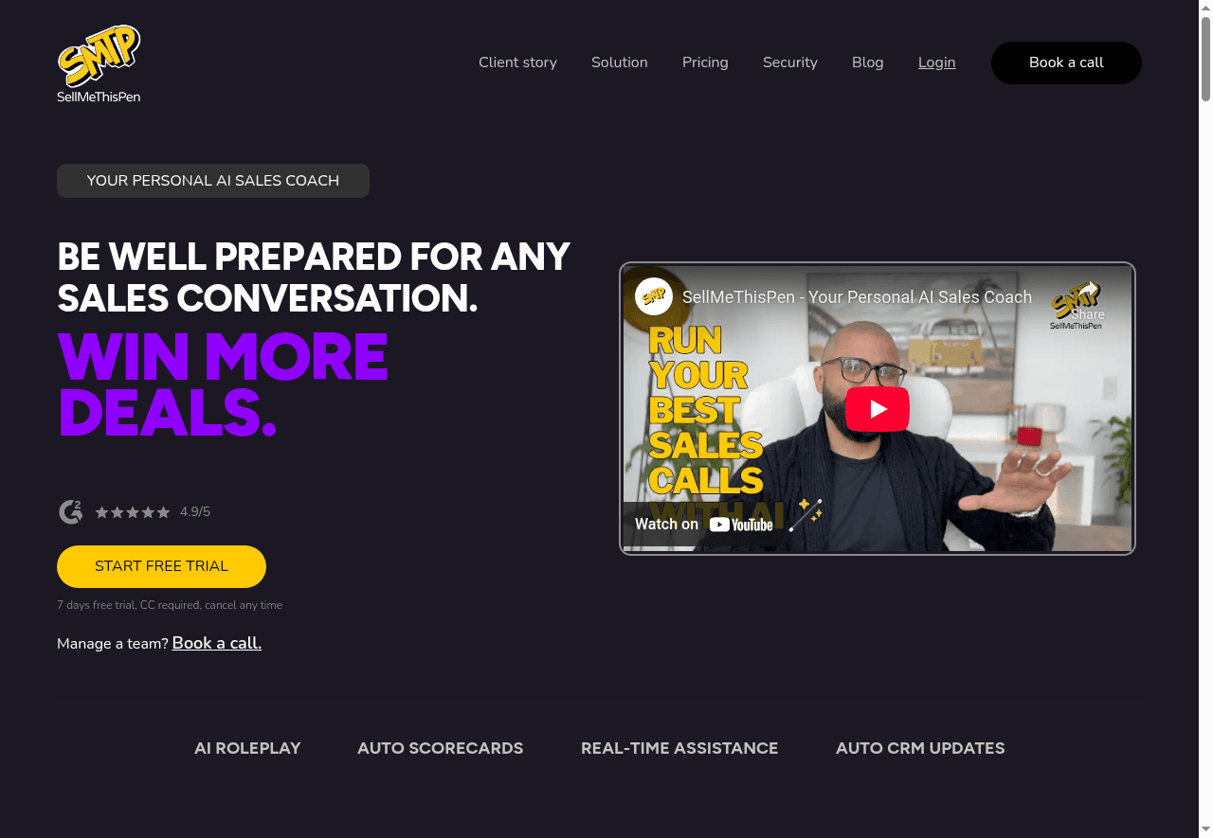Screen dimensions: 1213x838
Task: Open the Blog link in navigation
Action: [x=868, y=62]
